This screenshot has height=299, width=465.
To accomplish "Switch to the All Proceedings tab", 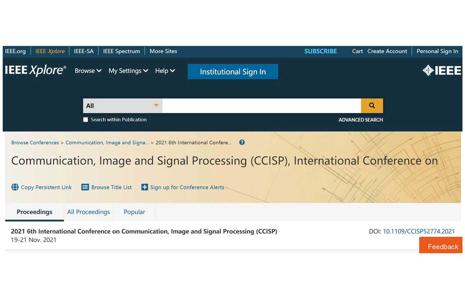I will click(88, 212).
